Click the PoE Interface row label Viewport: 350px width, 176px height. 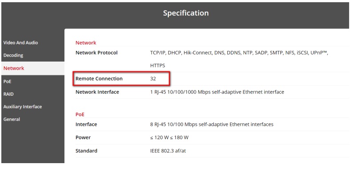click(x=86, y=124)
